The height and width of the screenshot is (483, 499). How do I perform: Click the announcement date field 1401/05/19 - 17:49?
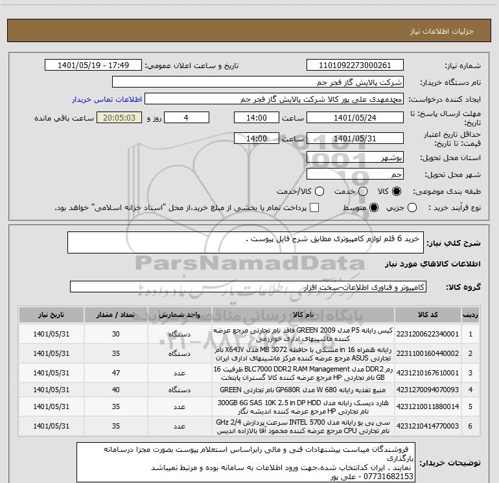point(93,65)
